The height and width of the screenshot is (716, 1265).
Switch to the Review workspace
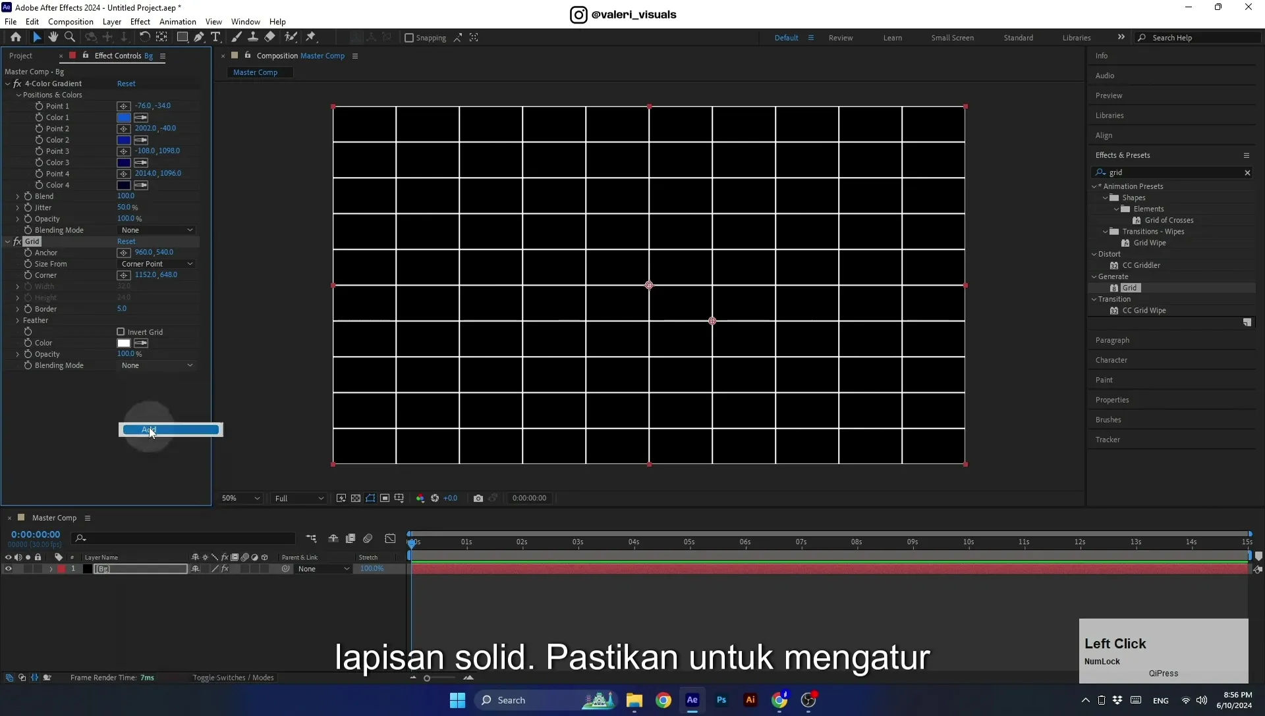[x=841, y=38]
